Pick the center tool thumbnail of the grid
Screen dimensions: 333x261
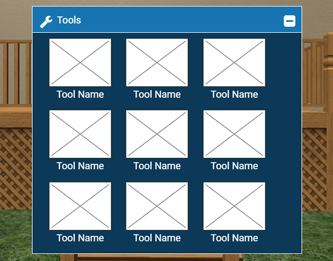(x=157, y=134)
